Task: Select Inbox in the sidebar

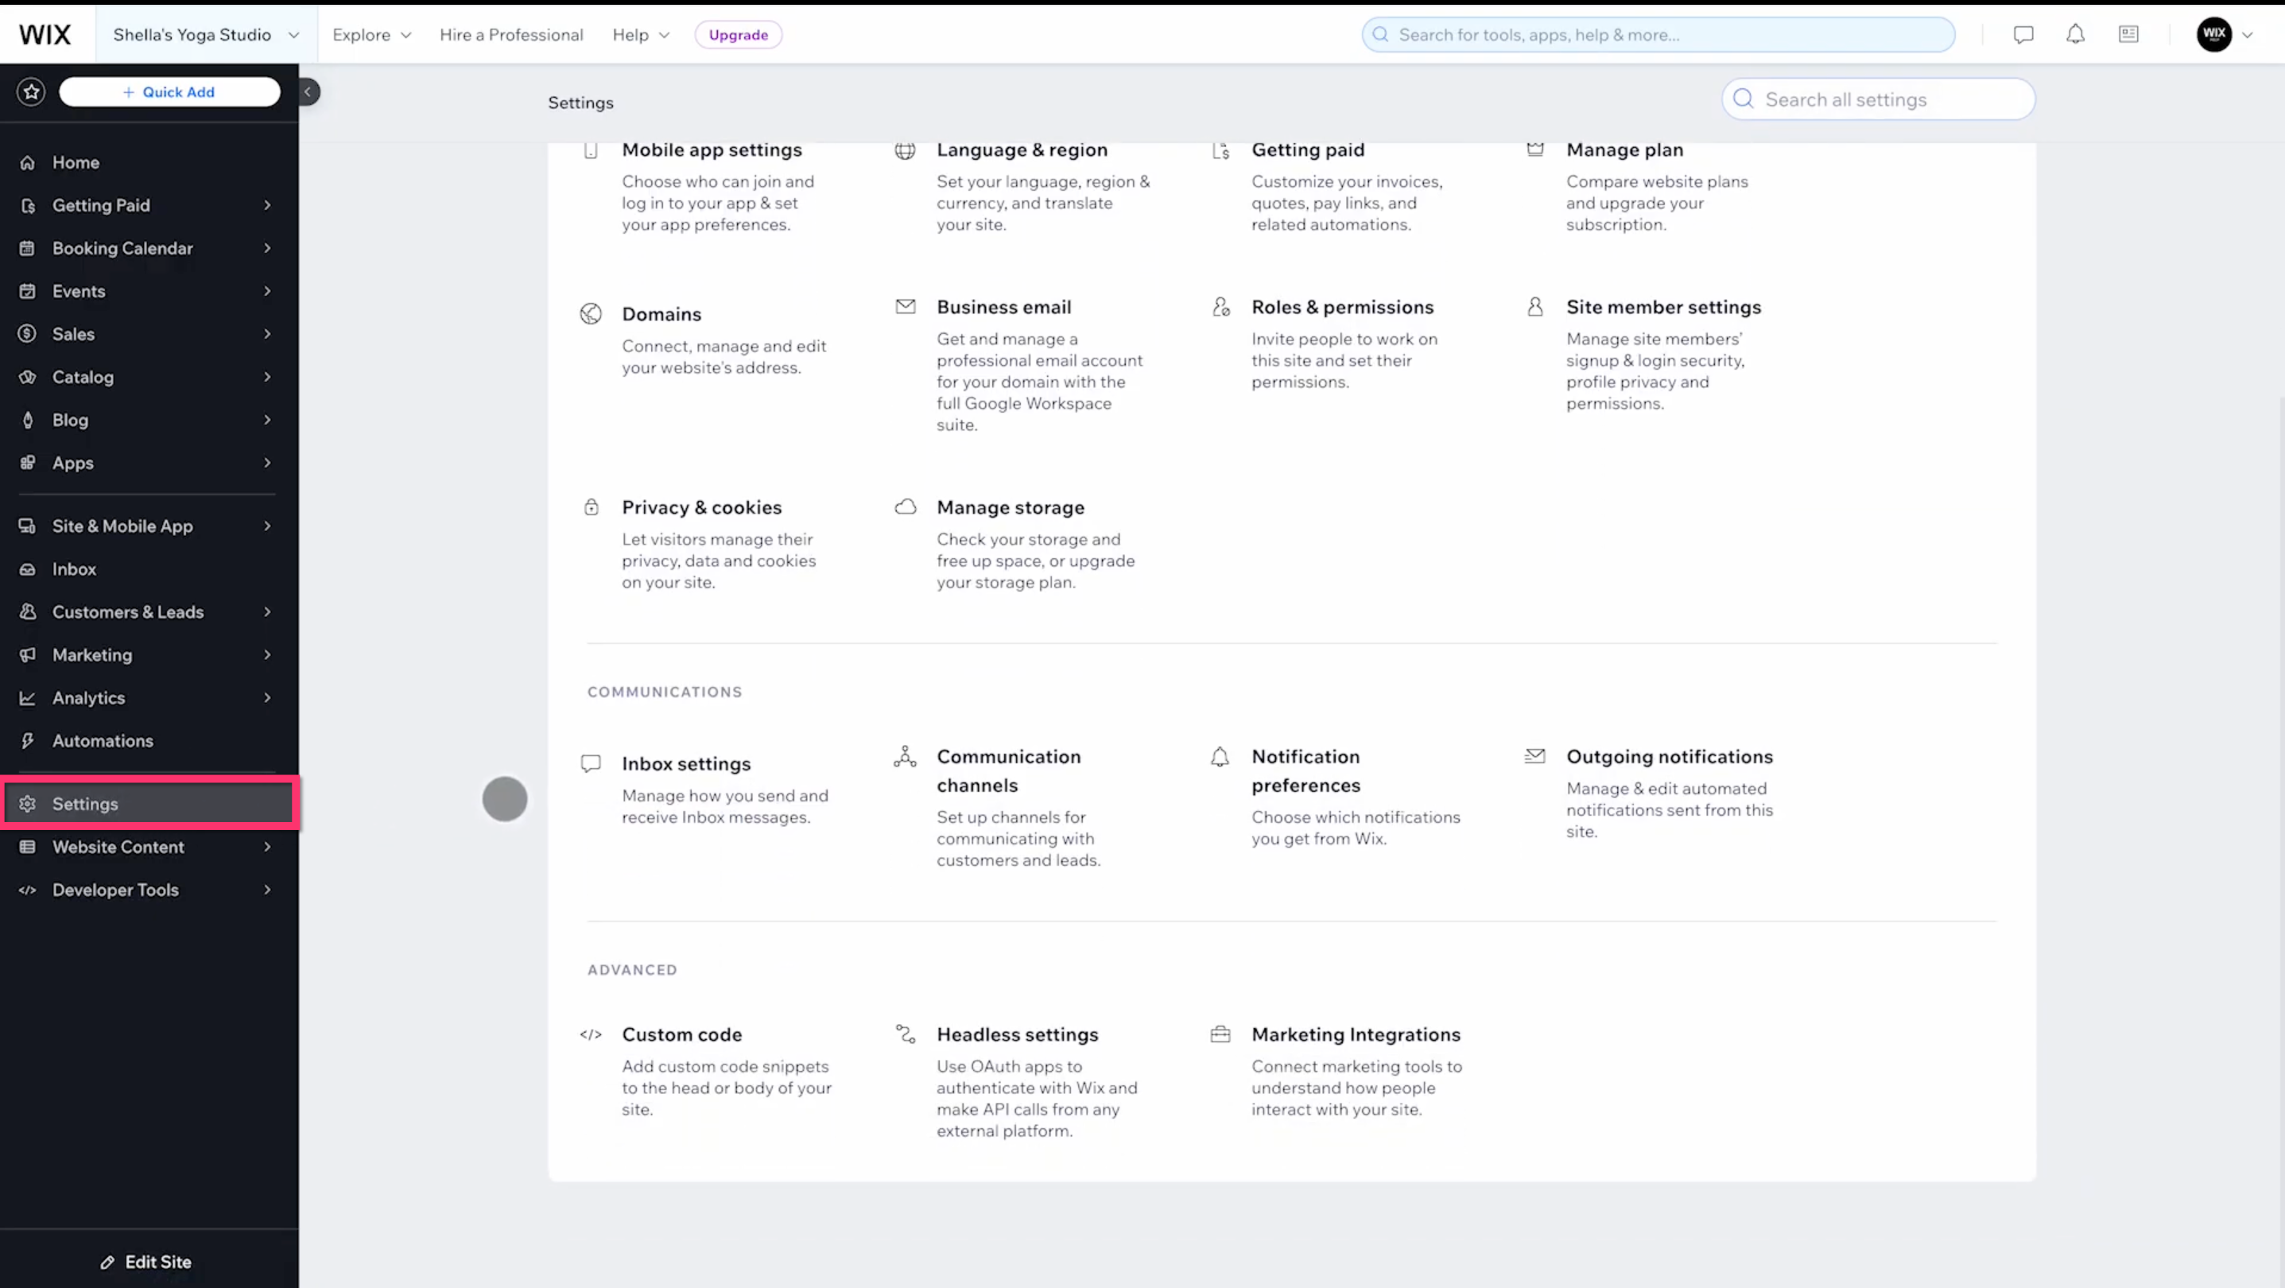Action: click(x=75, y=569)
